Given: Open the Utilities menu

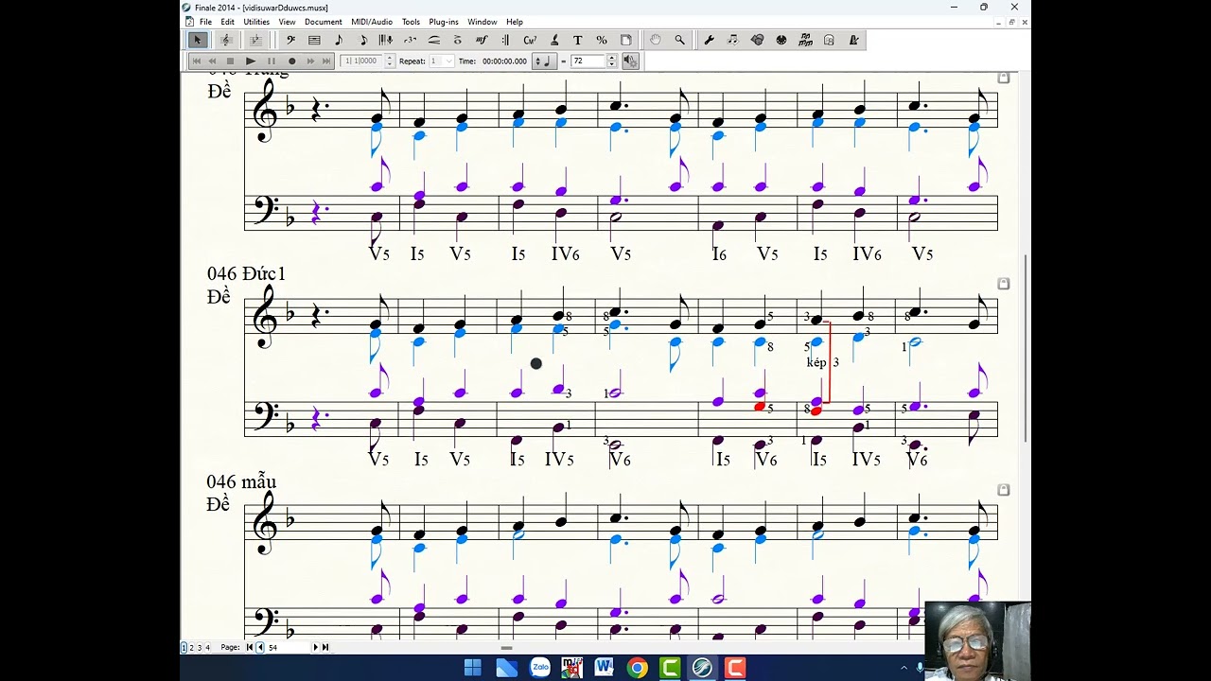Looking at the screenshot, I should coord(256,22).
